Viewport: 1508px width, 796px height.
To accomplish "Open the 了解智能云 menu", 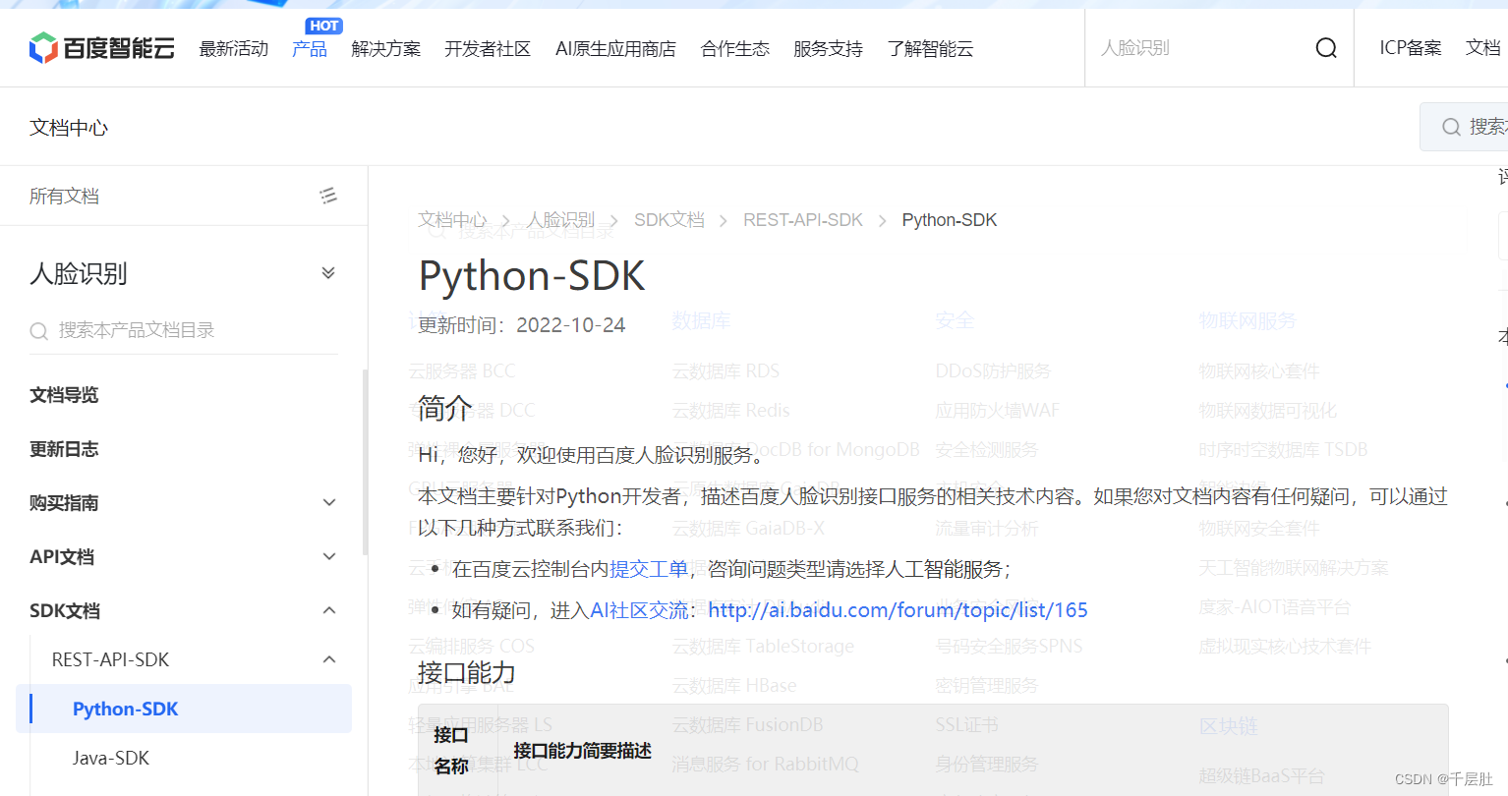I will [930, 49].
